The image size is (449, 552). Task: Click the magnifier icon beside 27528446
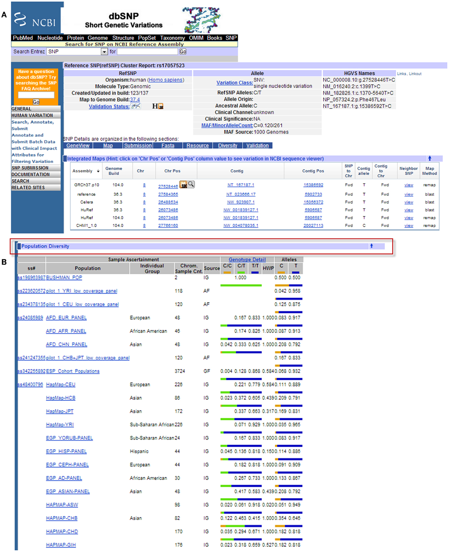191,184
